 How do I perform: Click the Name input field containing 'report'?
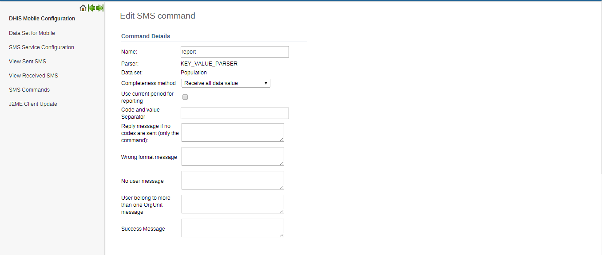click(235, 52)
